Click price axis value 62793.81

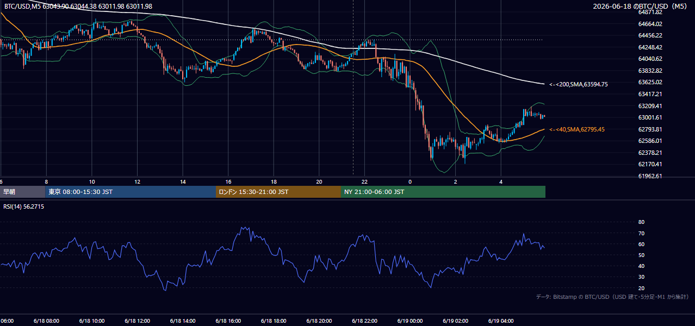coord(650,129)
